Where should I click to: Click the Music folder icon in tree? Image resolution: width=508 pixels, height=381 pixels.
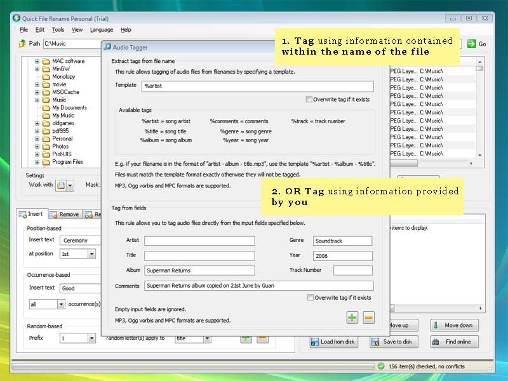[46, 100]
